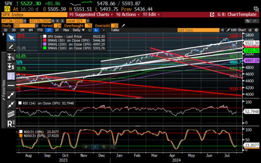Viewport: 261px width, 163px height.
Task: Click the annotate icon beside gear
Action: click(250, 30)
